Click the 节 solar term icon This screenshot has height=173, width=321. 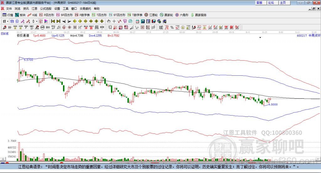[125, 21]
